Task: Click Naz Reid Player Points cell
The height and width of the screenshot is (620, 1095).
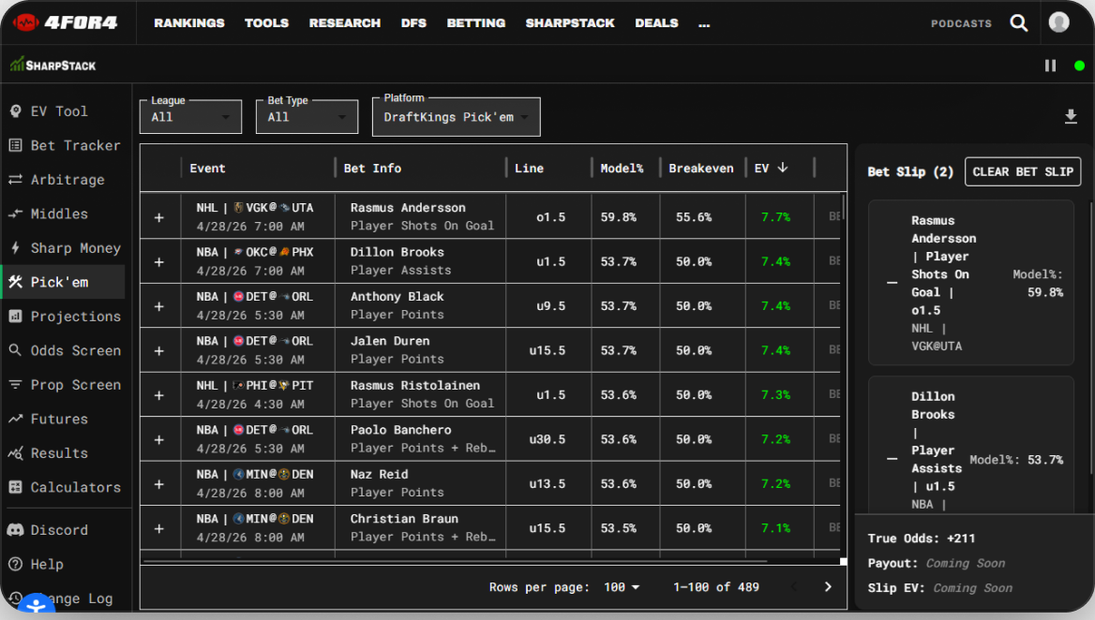Action: coord(420,483)
